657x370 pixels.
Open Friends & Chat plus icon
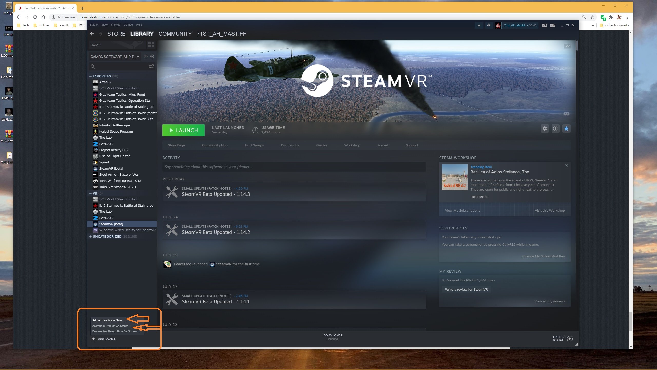tap(570, 339)
